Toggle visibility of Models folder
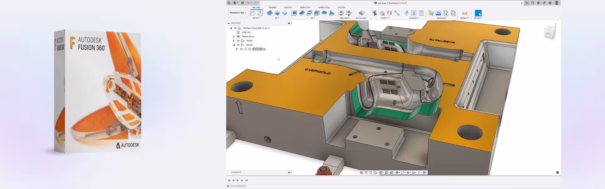The width and height of the screenshot is (605, 189). pyautogui.click(x=238, y=41)
